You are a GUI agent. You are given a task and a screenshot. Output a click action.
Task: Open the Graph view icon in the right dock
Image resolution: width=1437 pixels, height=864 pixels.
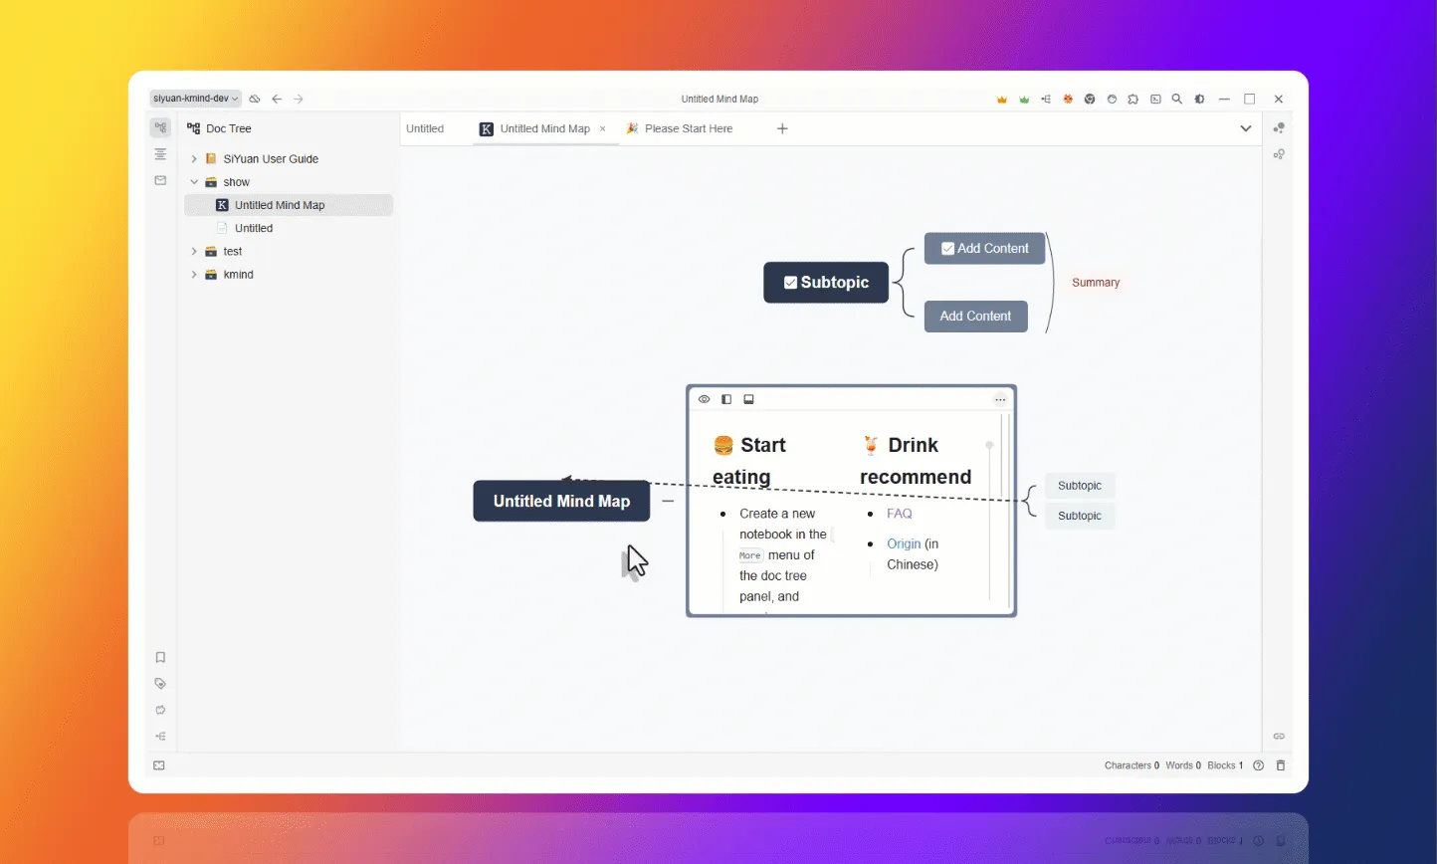click(1279, 128)
